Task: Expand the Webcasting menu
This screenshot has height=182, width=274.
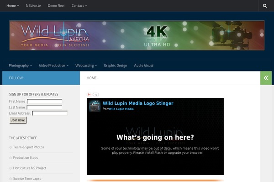Action: (86, 66)
